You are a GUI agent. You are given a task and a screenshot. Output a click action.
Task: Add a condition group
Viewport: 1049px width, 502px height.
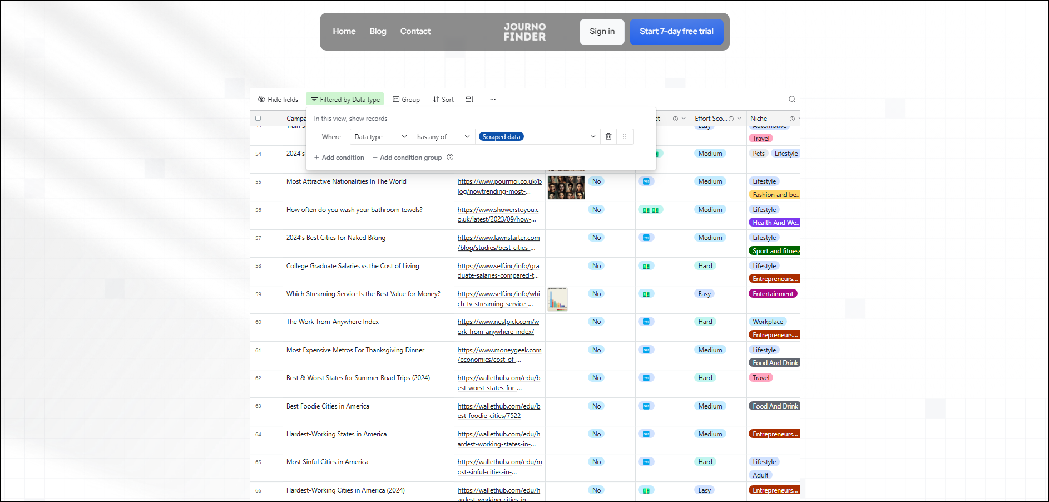click(x=407, y=158)
